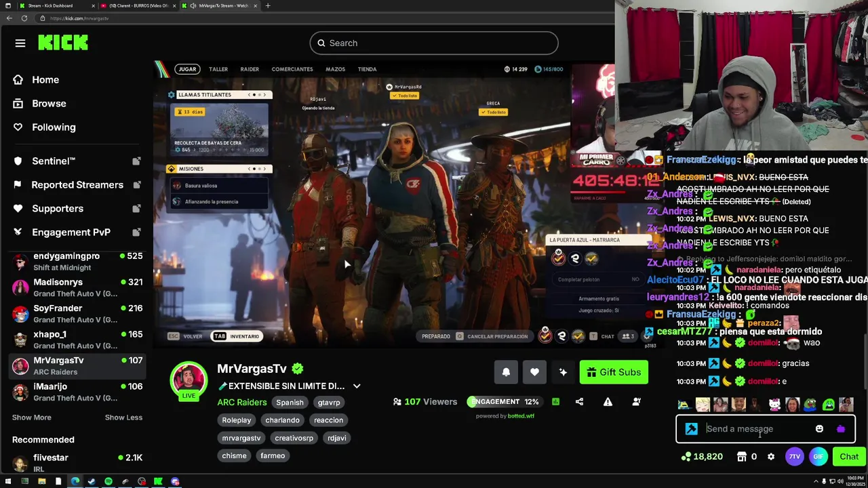Reload the page
This screenshot has width=868, height=488.
pos(24,18)
